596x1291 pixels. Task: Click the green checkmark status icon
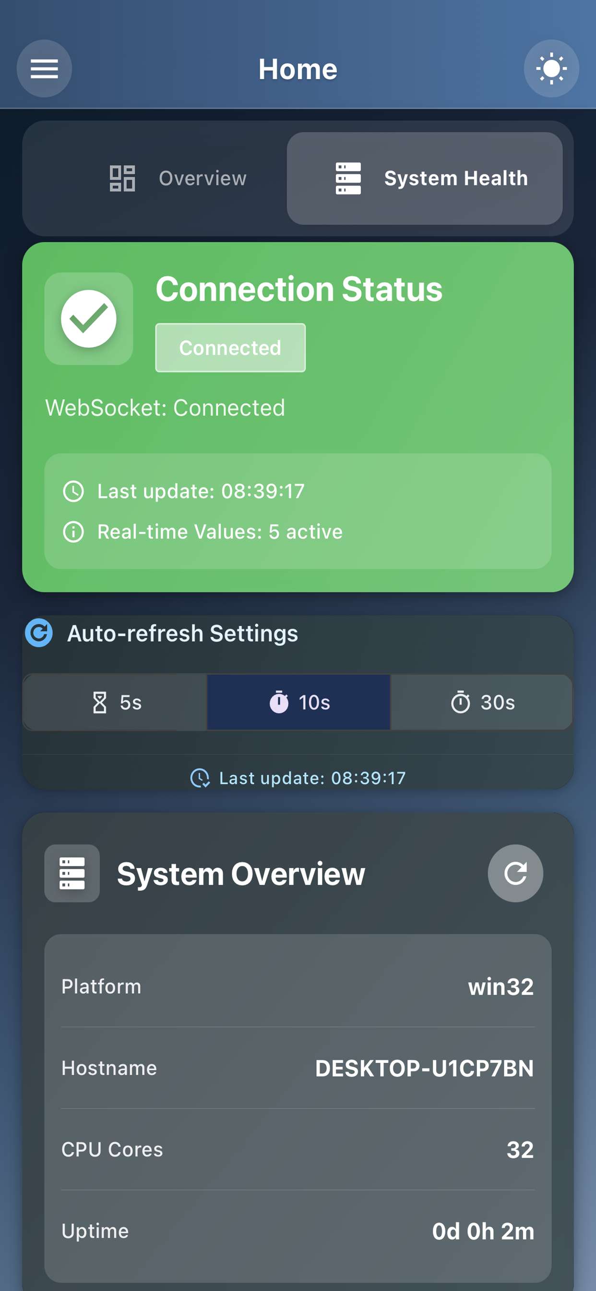(x=89, y=319)
